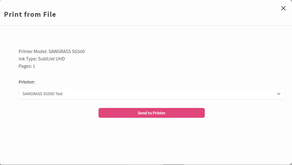Click the 'SAWGRASS SG500' model value text
Image resolution: width=292 pixels, height=165 pixels.
(67, 52)
